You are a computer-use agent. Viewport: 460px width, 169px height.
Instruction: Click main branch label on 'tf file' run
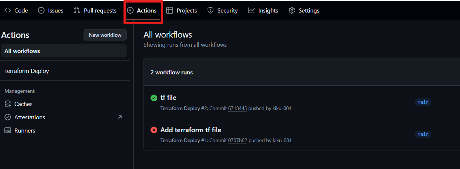423,102
